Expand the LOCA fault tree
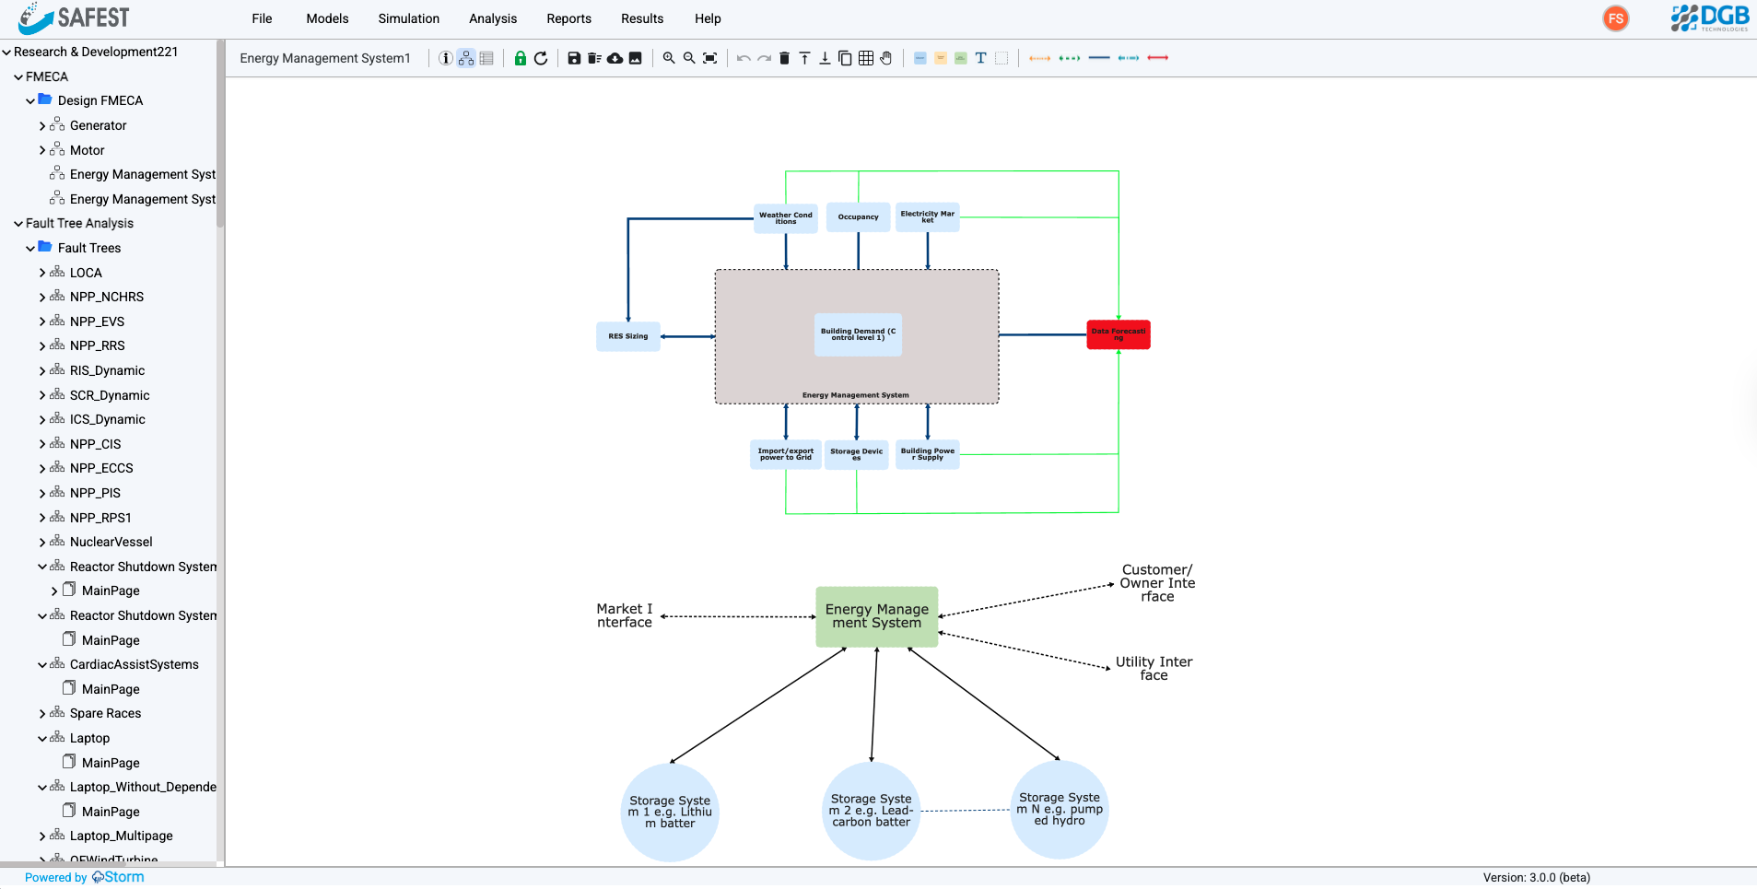 click(41, 272)
